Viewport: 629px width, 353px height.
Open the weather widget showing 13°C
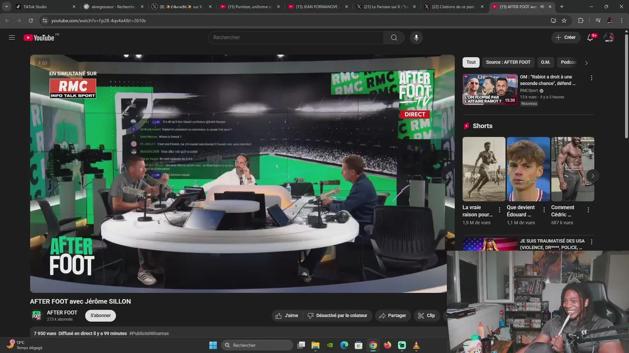tap(24, 345)
